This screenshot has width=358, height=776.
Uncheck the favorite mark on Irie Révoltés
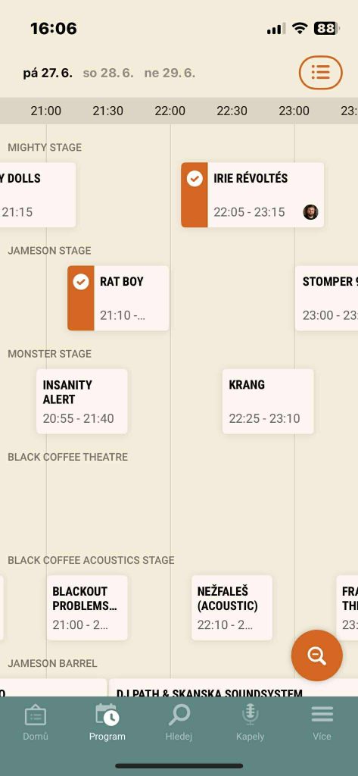point(195,179)
